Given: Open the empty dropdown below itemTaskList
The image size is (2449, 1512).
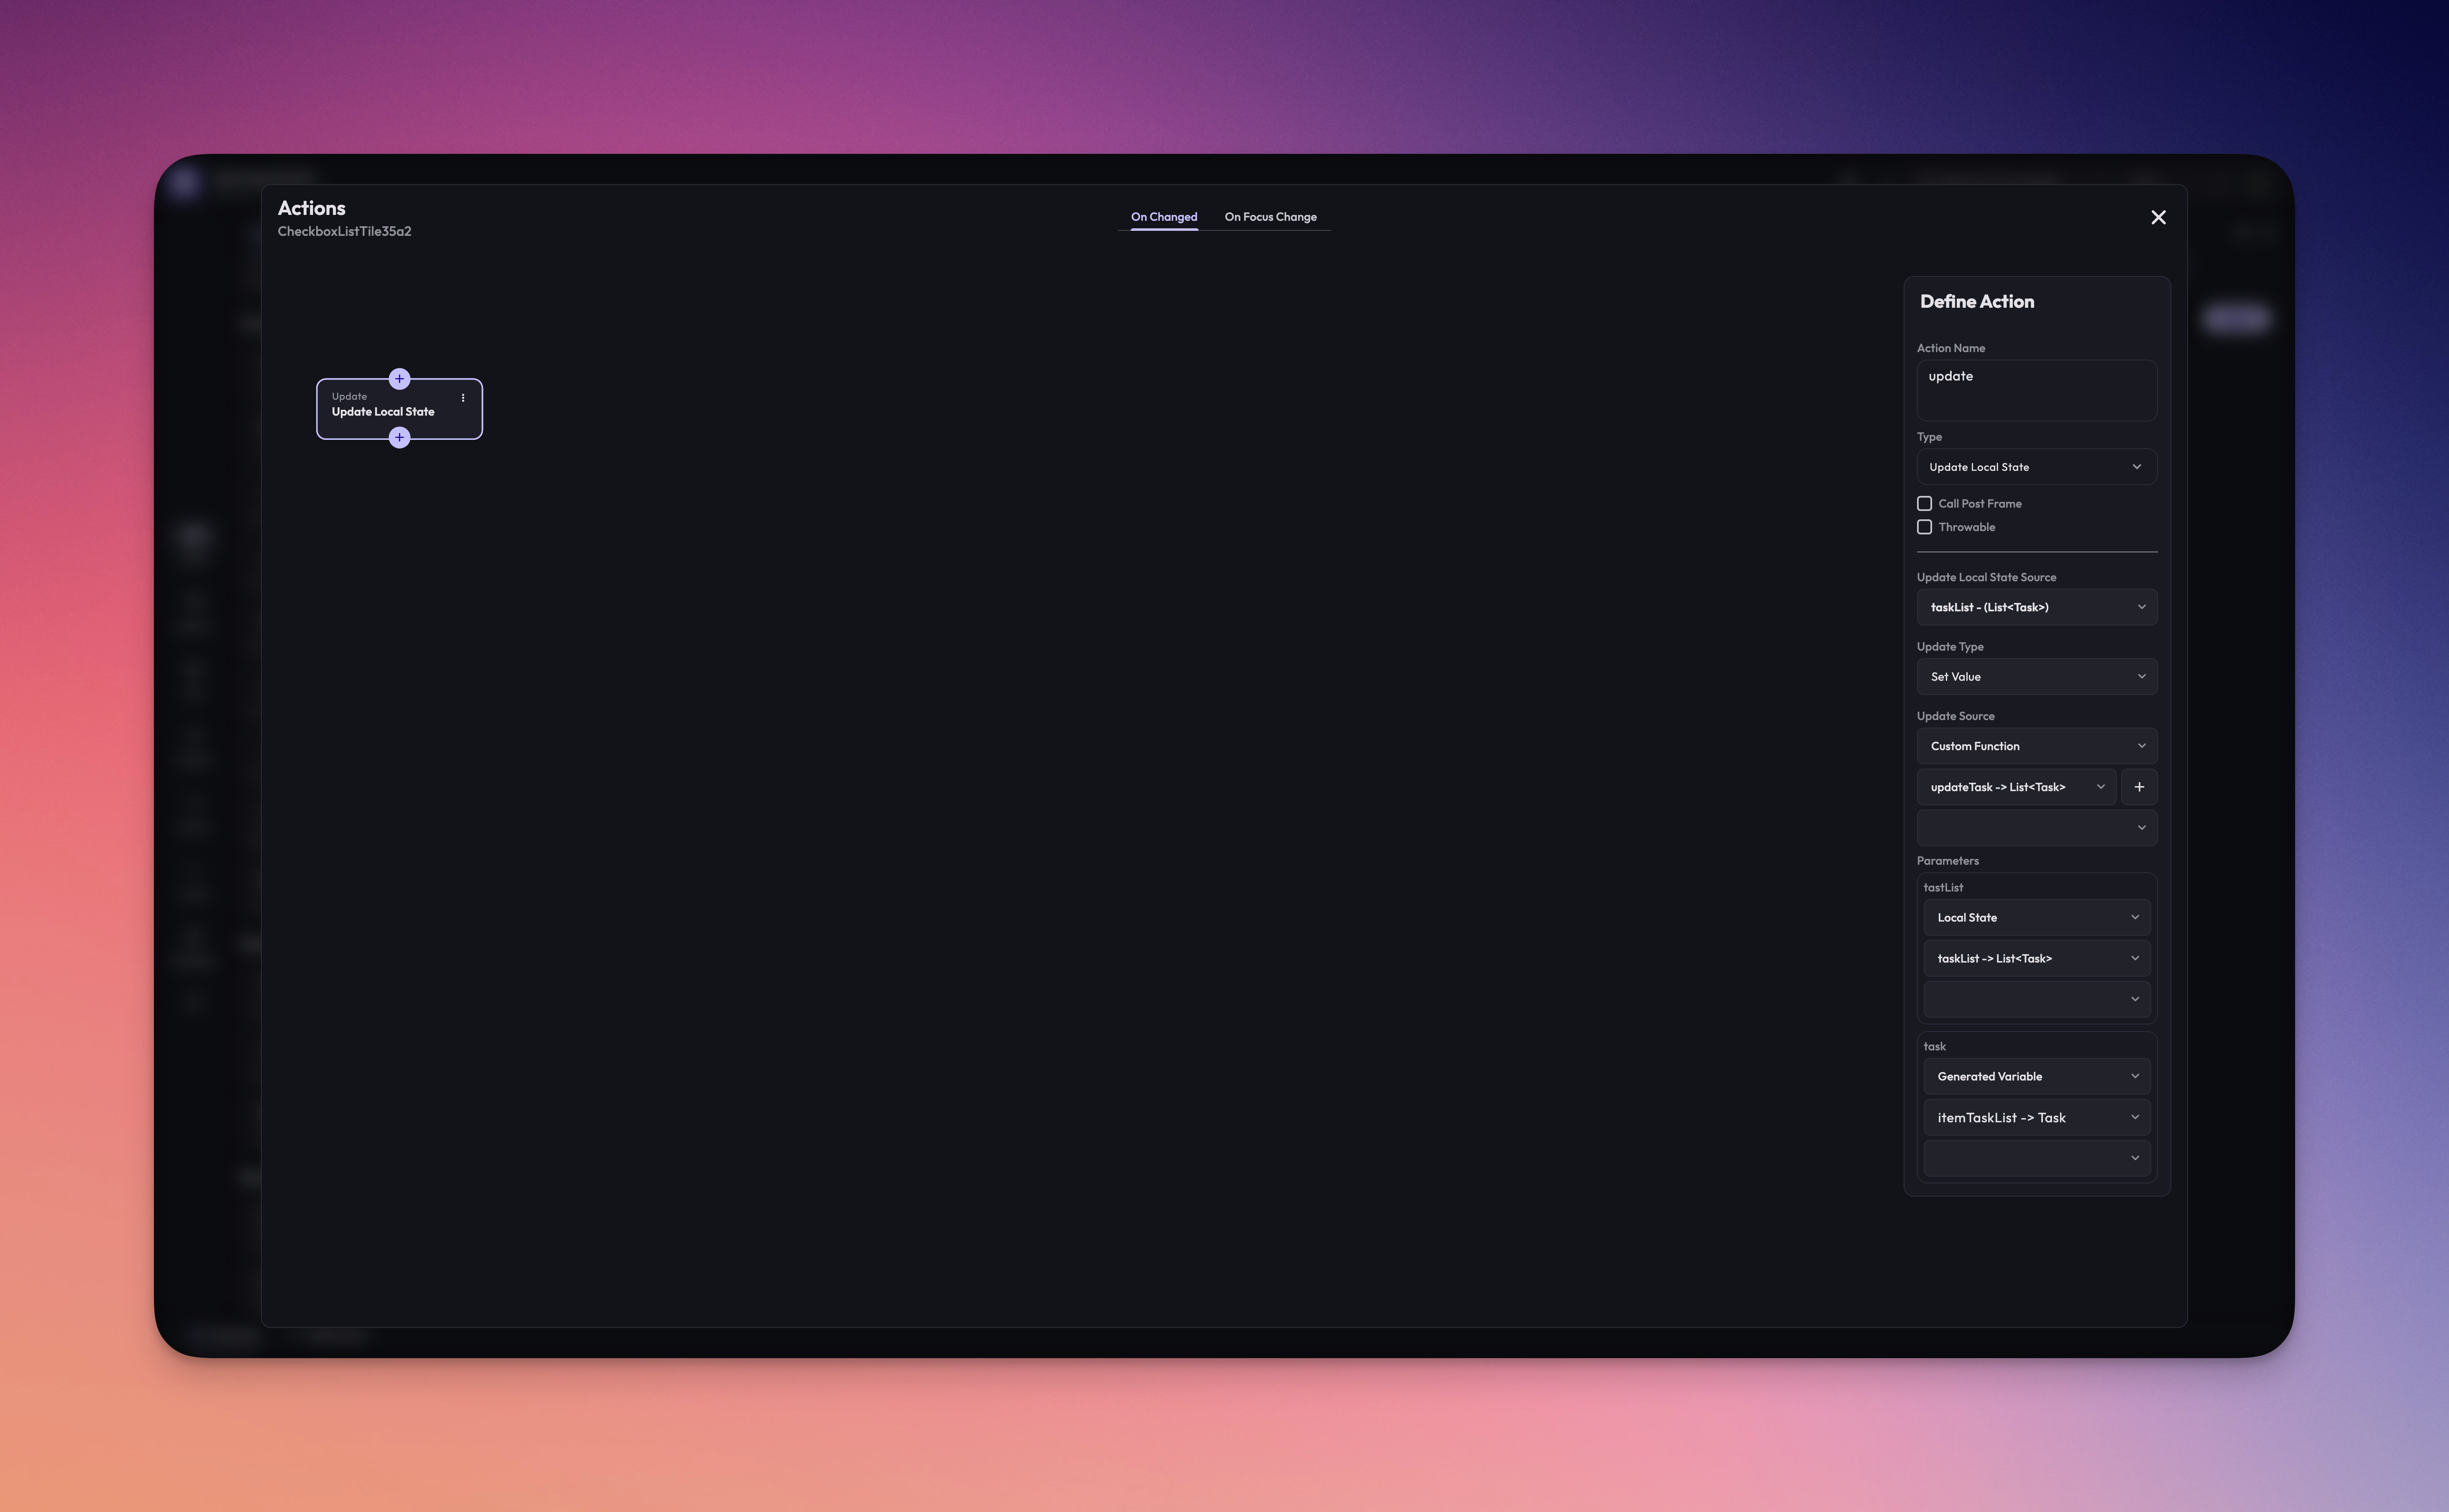Looking at the screenshot, I should pos(2036,1158).
